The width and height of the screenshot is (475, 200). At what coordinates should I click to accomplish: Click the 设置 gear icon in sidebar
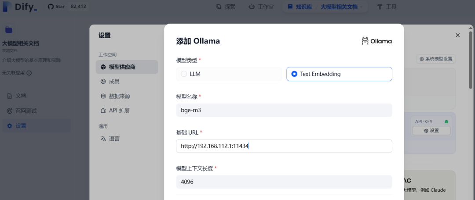(x=10, y=126)
